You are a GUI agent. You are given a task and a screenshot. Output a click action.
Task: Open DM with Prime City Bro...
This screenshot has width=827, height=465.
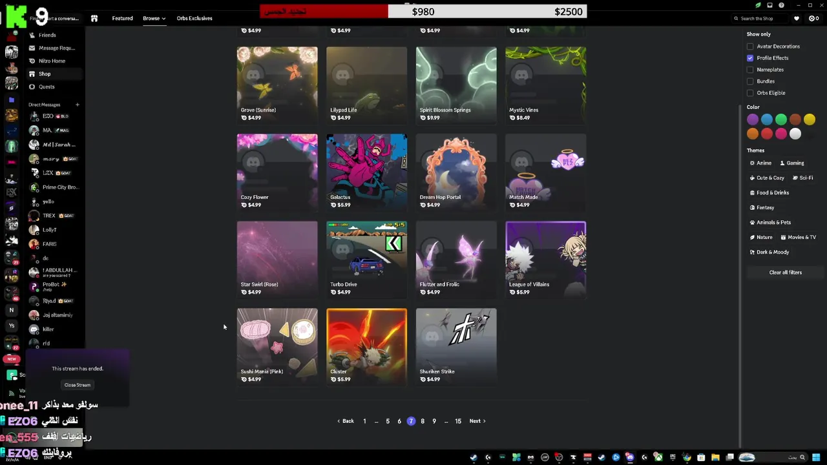[53, 187]
